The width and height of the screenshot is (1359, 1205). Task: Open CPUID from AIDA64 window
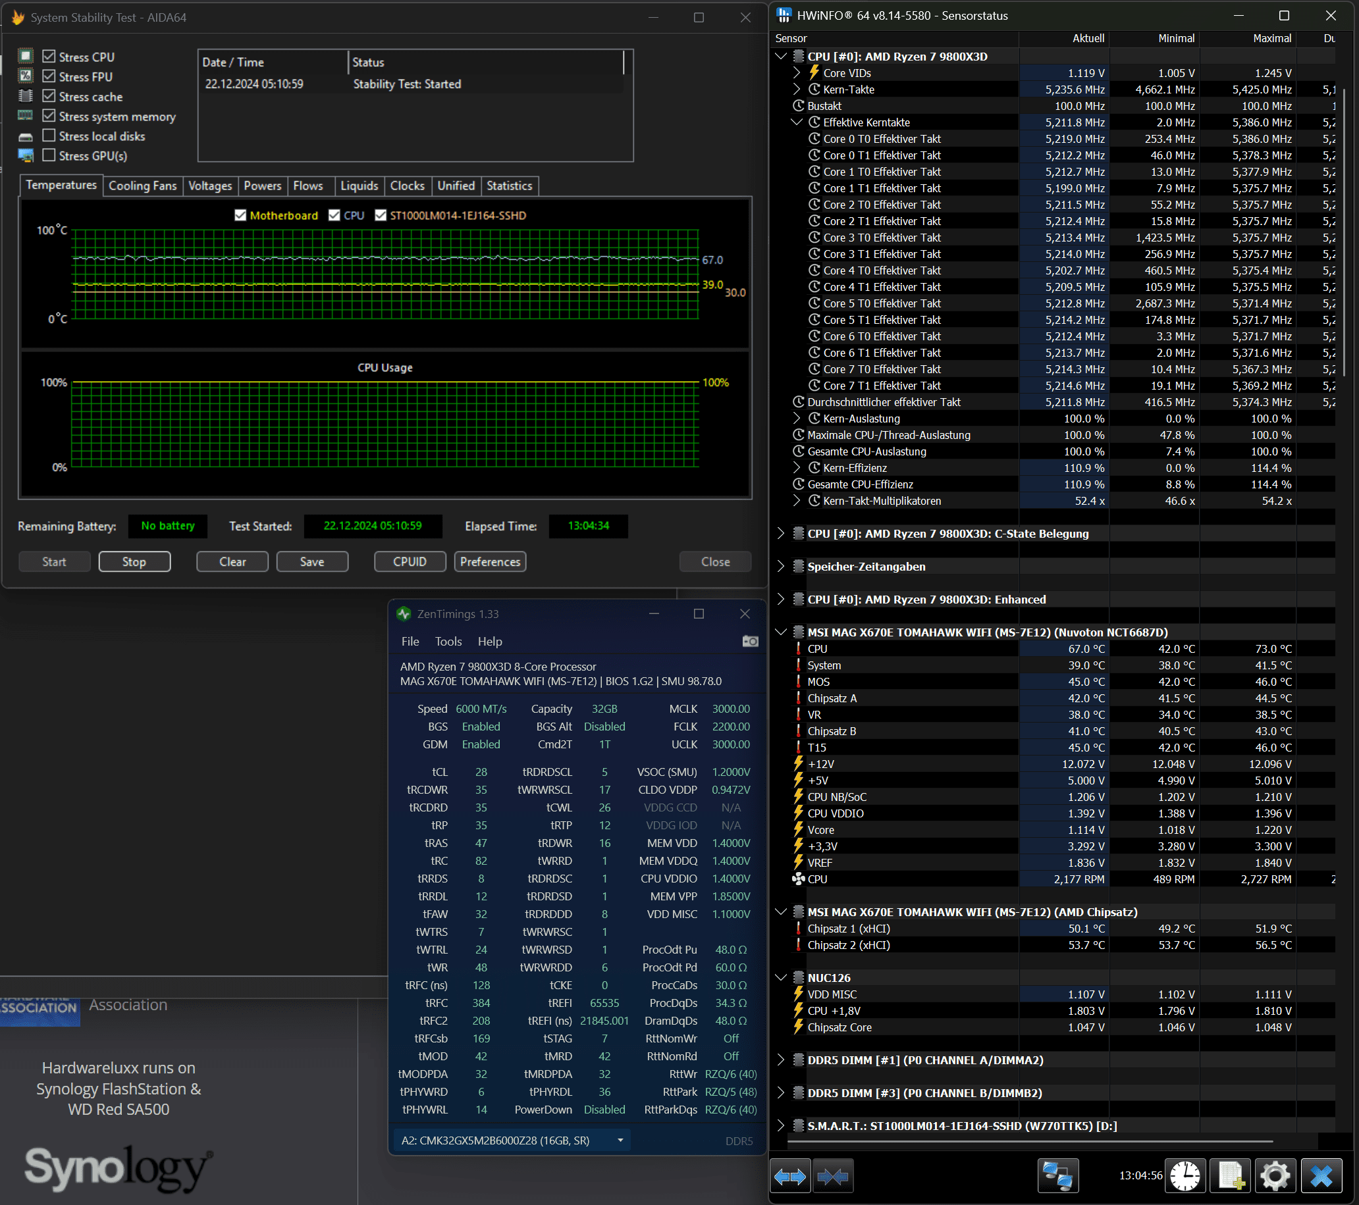(410, 561)
